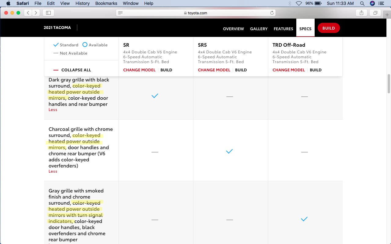Image resolution: width=391 pixels, height=244 pixels.
Task: Click BUILD under TRD Off-Road column
Action: pos(316,70)
